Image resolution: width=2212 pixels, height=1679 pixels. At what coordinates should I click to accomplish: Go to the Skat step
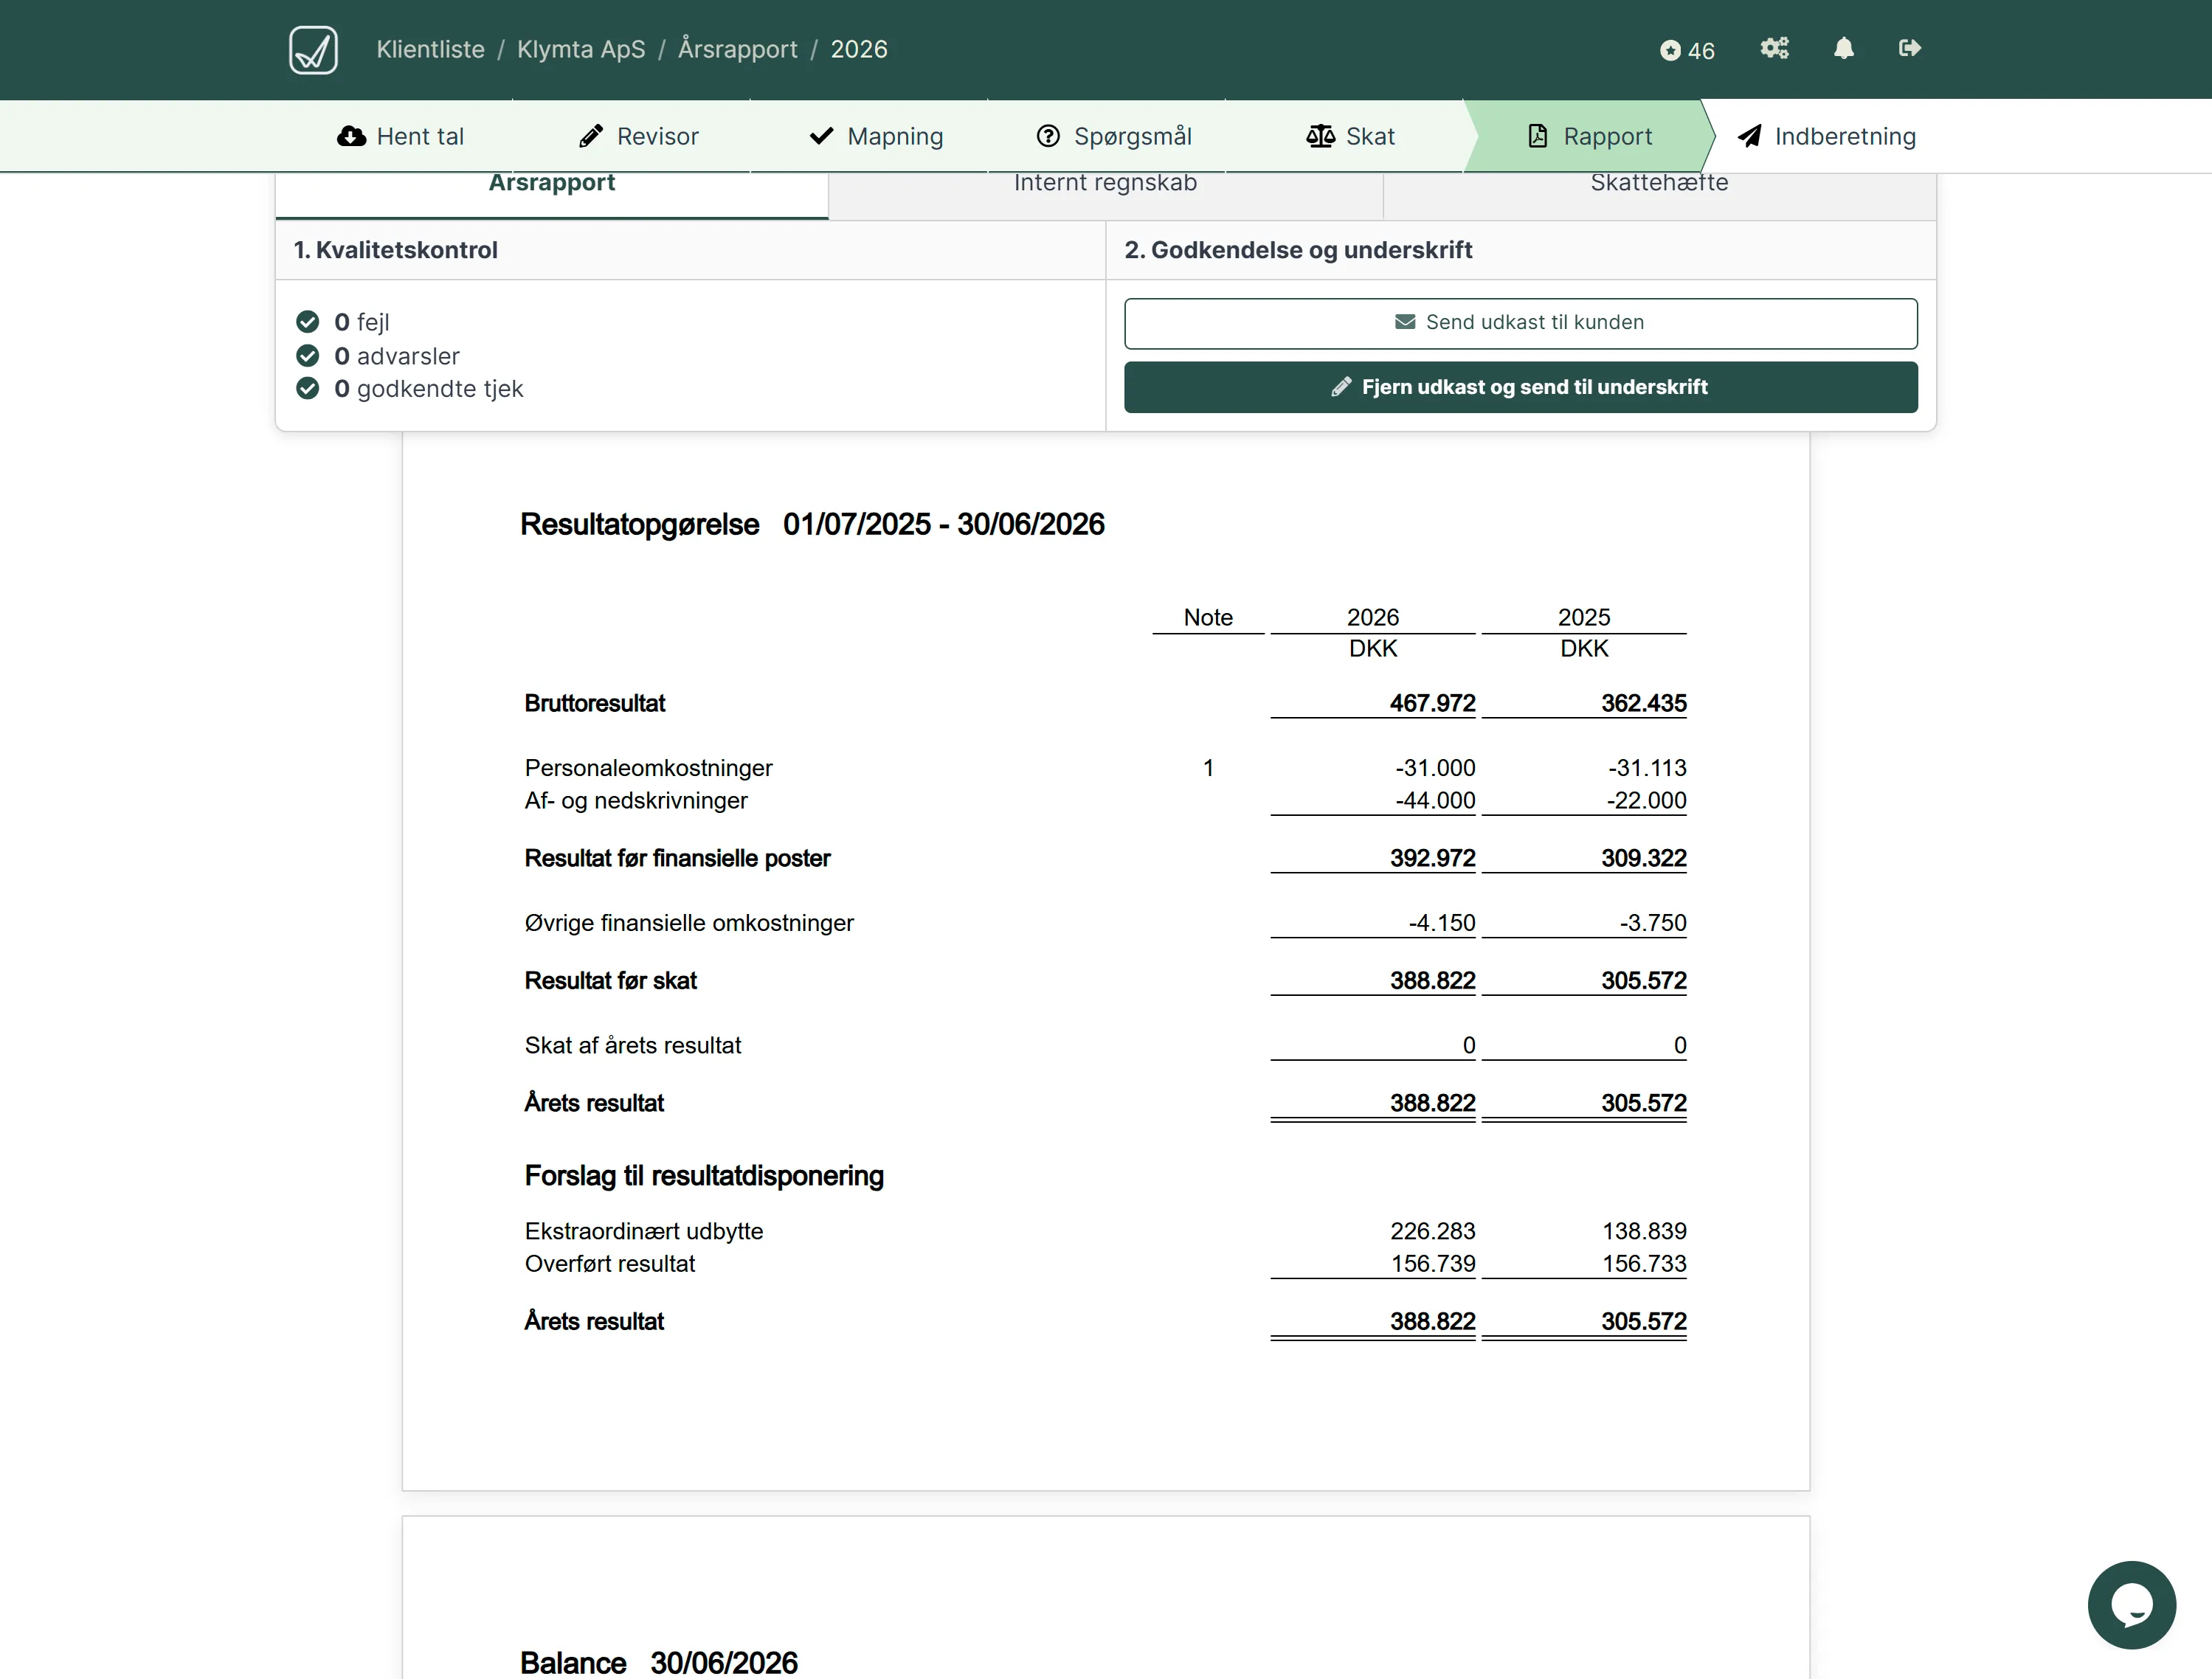click(1350, 136)
